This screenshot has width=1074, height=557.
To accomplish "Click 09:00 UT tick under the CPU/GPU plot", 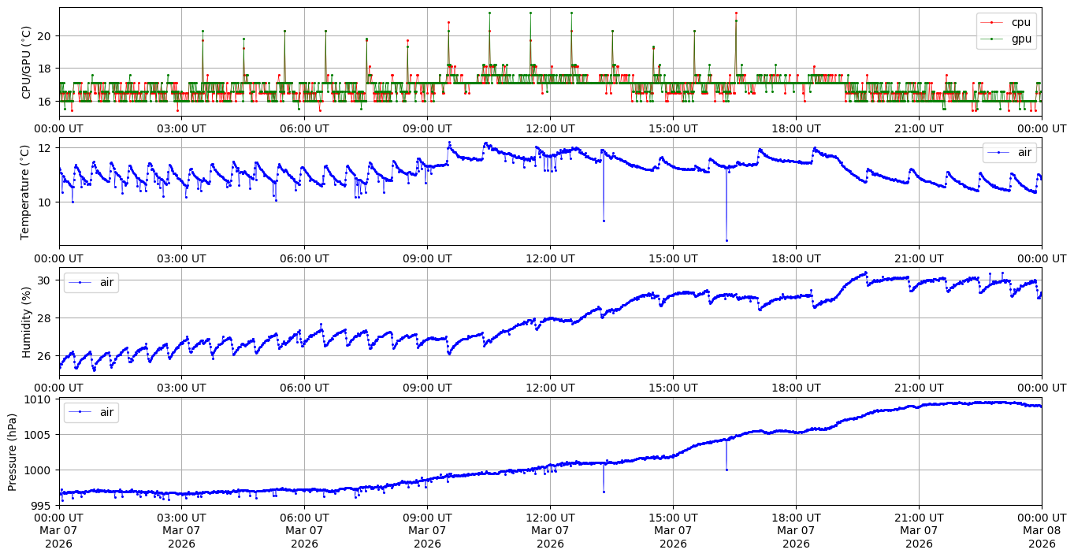I will tap(427, 129).
